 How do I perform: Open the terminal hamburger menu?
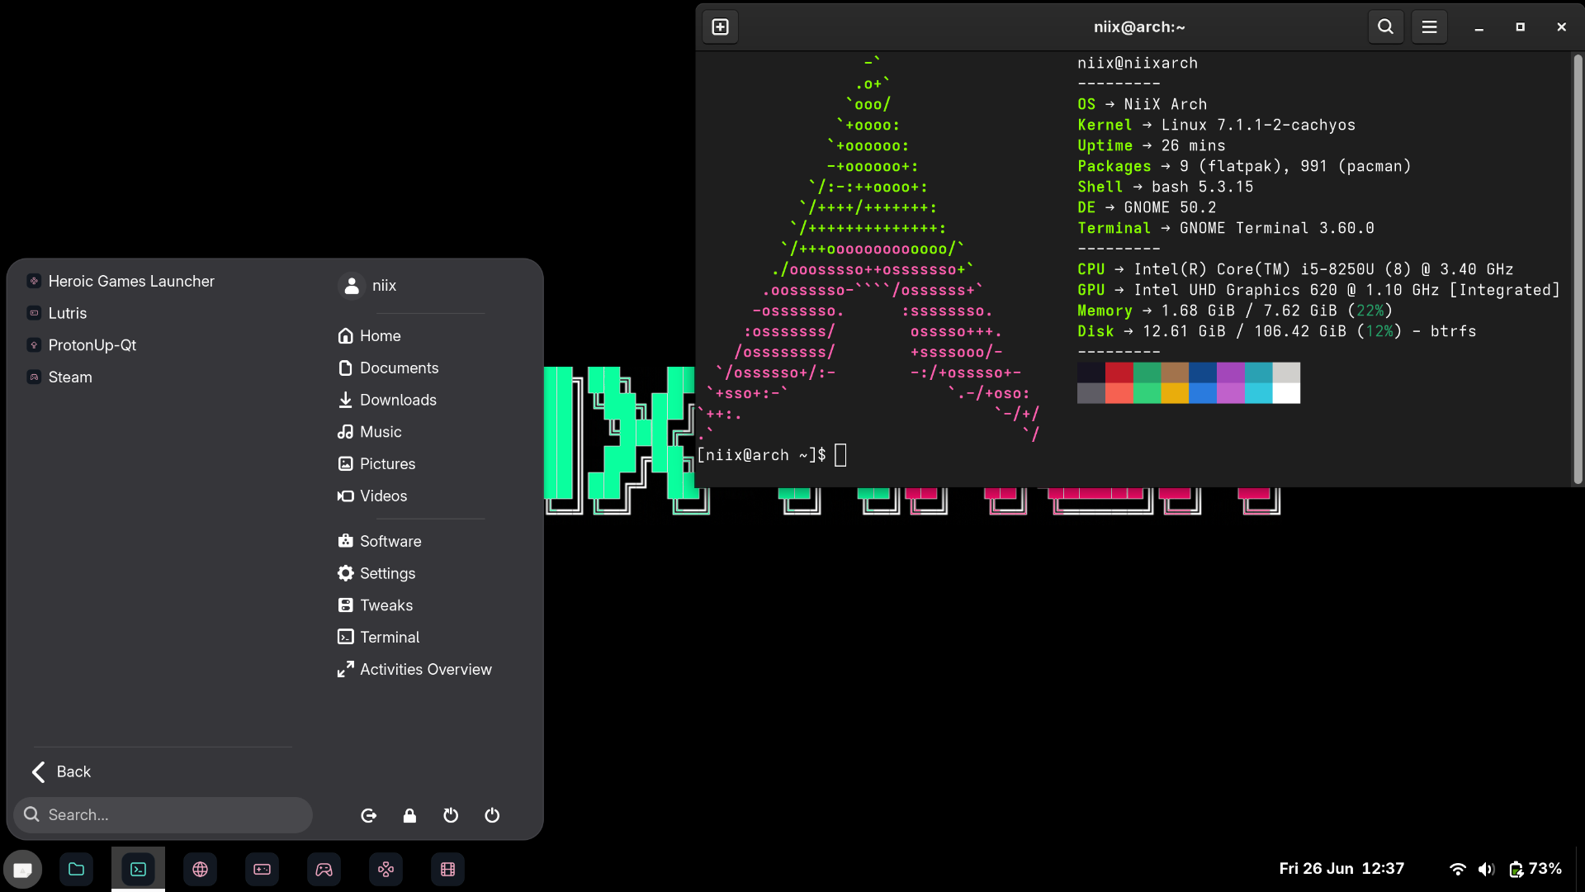pos(1429,27)
